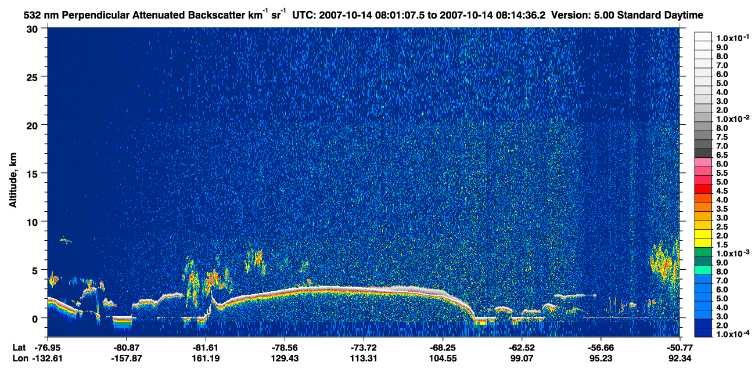Select the 7.5 colorbar value
The width and height of the screenshot is (755, 387).
click(x=722, y=138)
